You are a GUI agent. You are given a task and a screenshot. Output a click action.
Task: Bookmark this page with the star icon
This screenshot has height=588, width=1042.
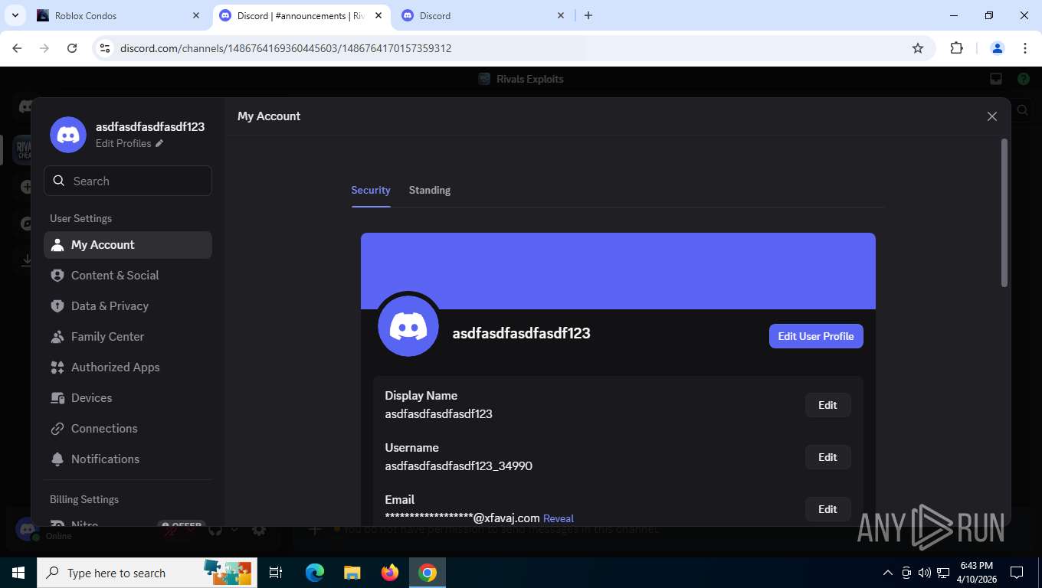[918, 48]
